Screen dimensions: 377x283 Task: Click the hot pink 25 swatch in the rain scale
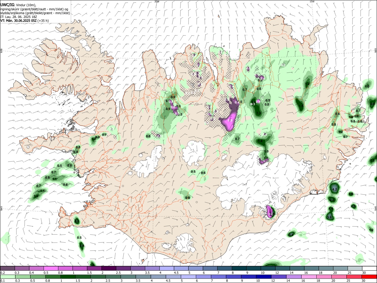pos(354,277)
